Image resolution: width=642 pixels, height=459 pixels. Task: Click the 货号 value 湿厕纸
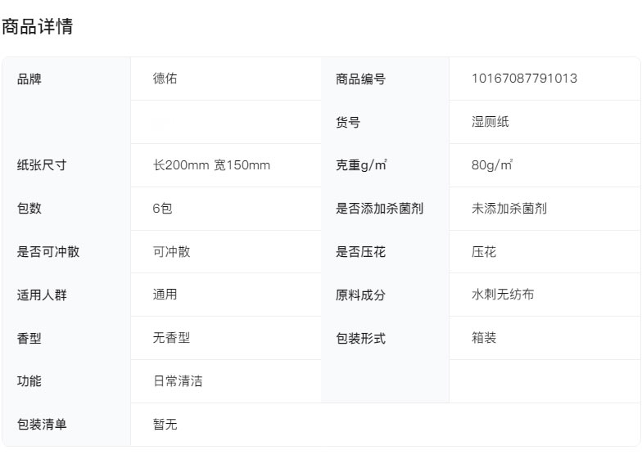[491, 123]
